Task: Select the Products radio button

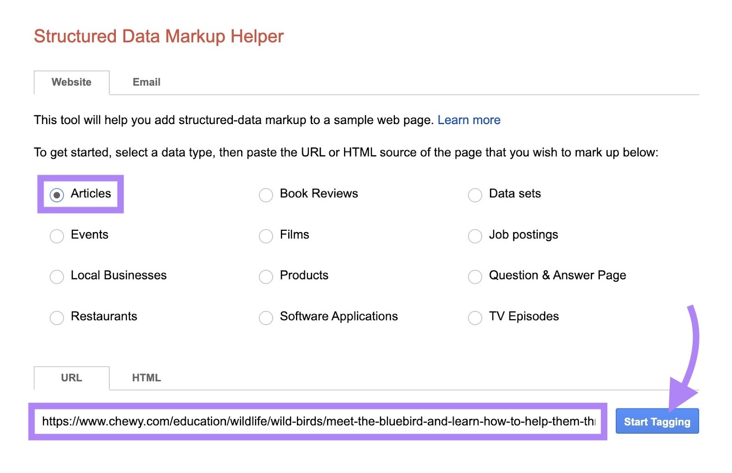Action: coord(266,277)
